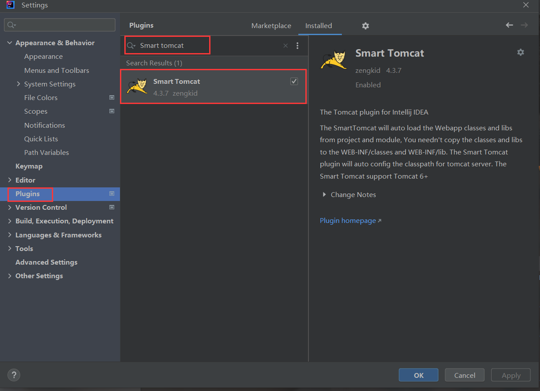This screenshot has height=391, width=540.
Task: Expand Languages & Frameworks arrow
Action: click(10, 235)
